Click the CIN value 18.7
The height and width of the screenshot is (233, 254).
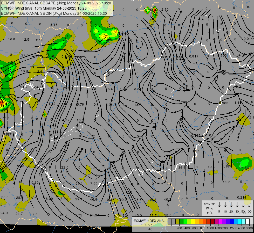click(x=226, y=182)
